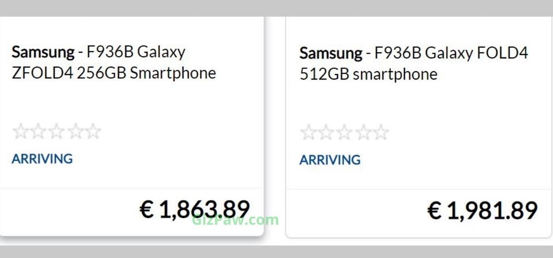Click third star of FOLD4 512GB rating
This screenshot has height=258, width=553.
[344, 133]
